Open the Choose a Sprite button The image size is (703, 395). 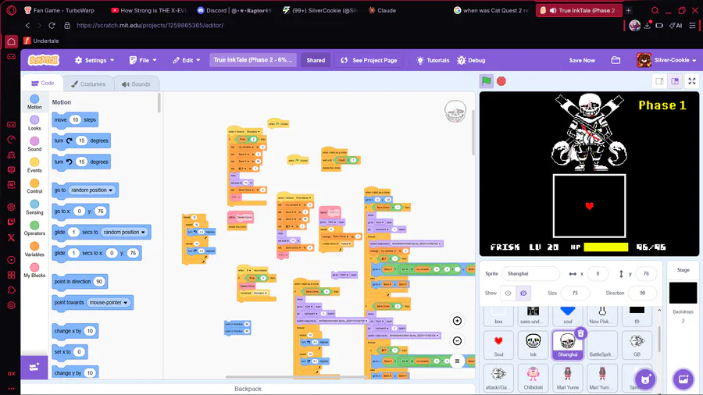pyautogui.click(x=645, y=379)
